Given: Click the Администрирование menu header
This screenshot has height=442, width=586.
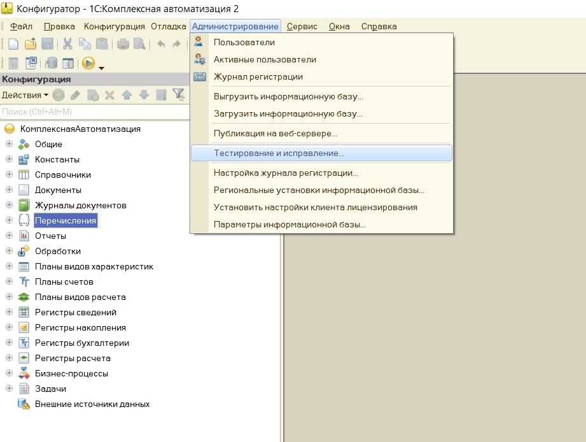Looking at the screenshot, I should [235, 26].
